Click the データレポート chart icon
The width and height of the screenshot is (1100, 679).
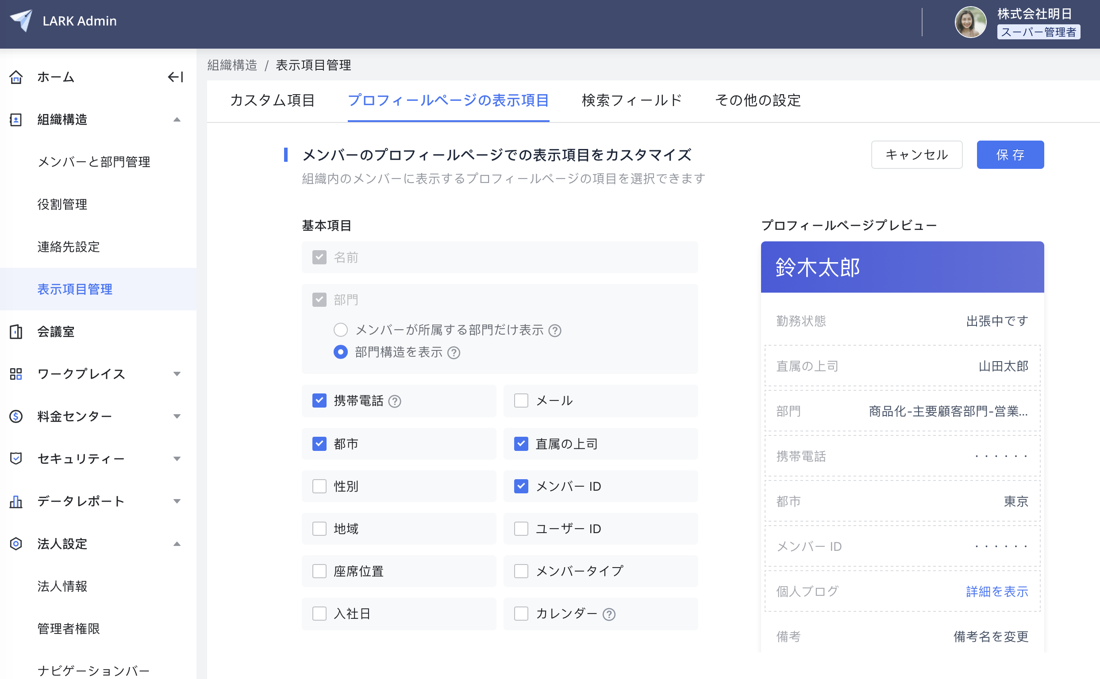(16, 501)
